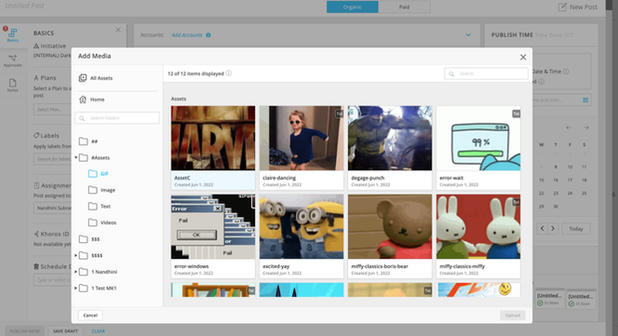The height and width of the screenshot is (336, 618).
Task: Expand the 1 Test MK1 folder
Action: click(x=75, y=289)
